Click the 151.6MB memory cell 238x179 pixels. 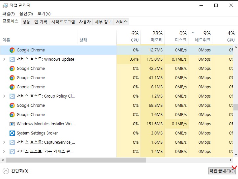pos(153,124)
